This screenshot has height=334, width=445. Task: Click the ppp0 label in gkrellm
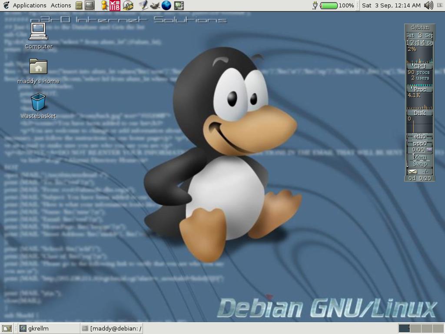pos(420,143)
